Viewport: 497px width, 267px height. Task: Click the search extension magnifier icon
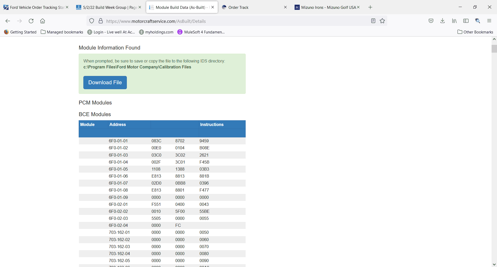478,21
